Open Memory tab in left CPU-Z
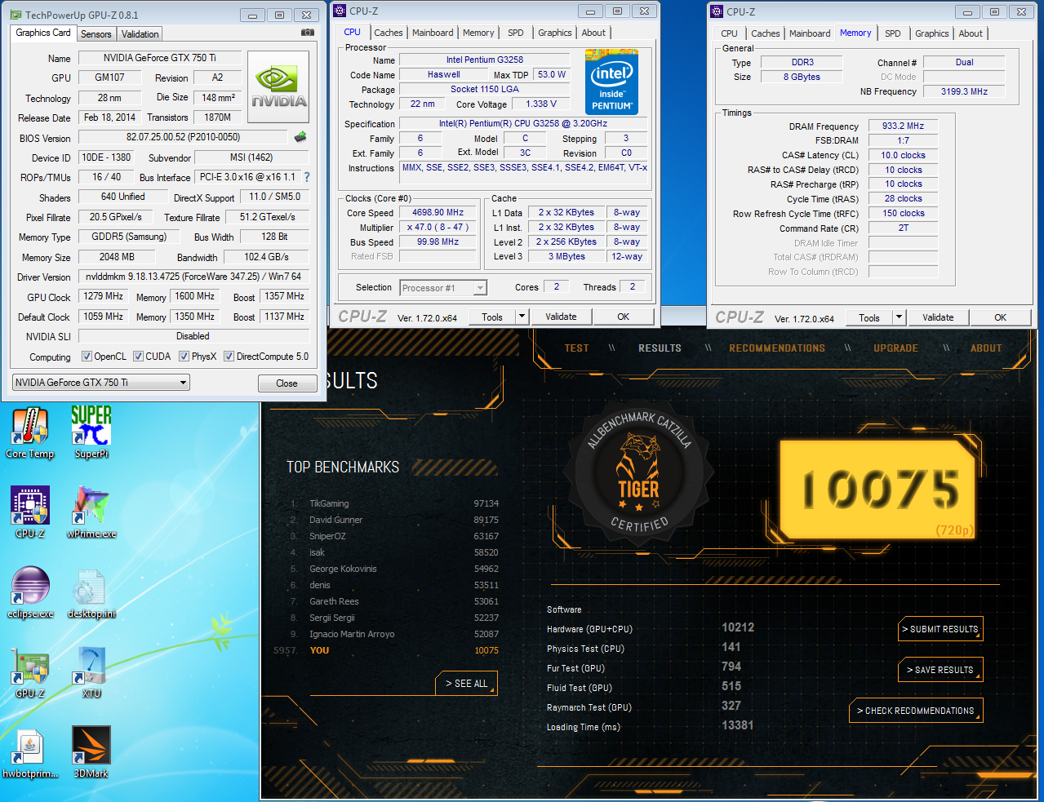1044x802 pixels. click(x=478, y=33)
